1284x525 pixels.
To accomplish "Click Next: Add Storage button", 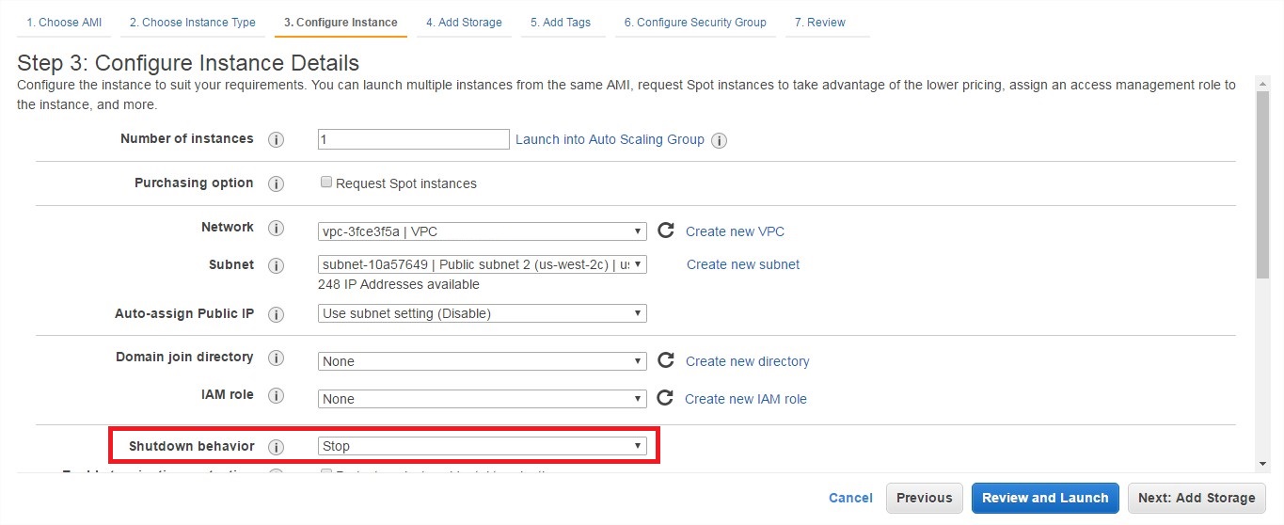I will coord(1197,498).
